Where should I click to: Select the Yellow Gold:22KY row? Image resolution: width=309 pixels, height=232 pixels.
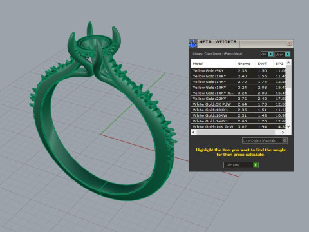pyautogui.click(x=238, y=99)
